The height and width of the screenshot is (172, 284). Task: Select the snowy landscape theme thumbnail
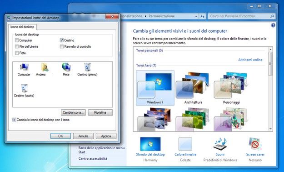coord(154,119)
